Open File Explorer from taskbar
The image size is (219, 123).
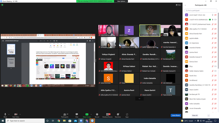click(x=64, y=121)
